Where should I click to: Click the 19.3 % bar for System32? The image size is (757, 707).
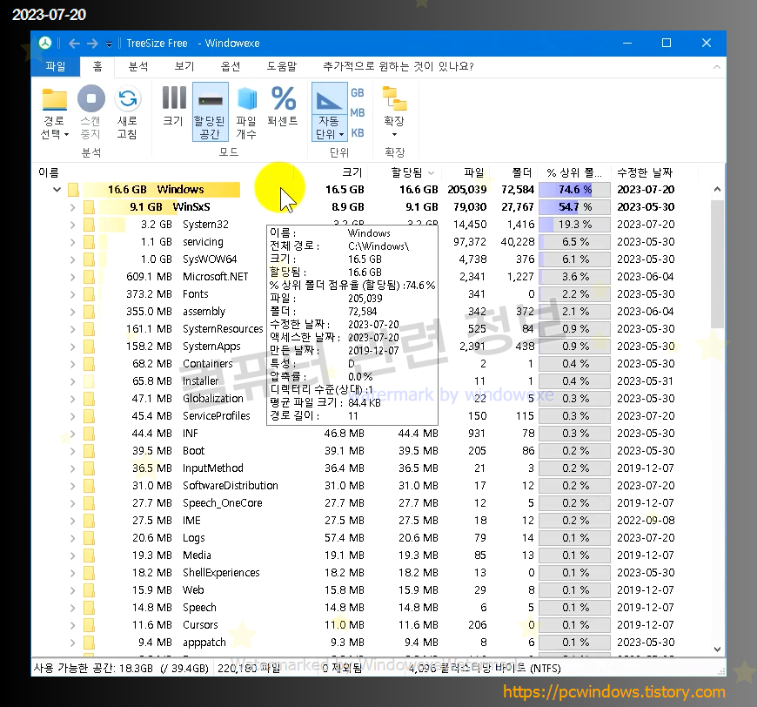pos(574,225)
